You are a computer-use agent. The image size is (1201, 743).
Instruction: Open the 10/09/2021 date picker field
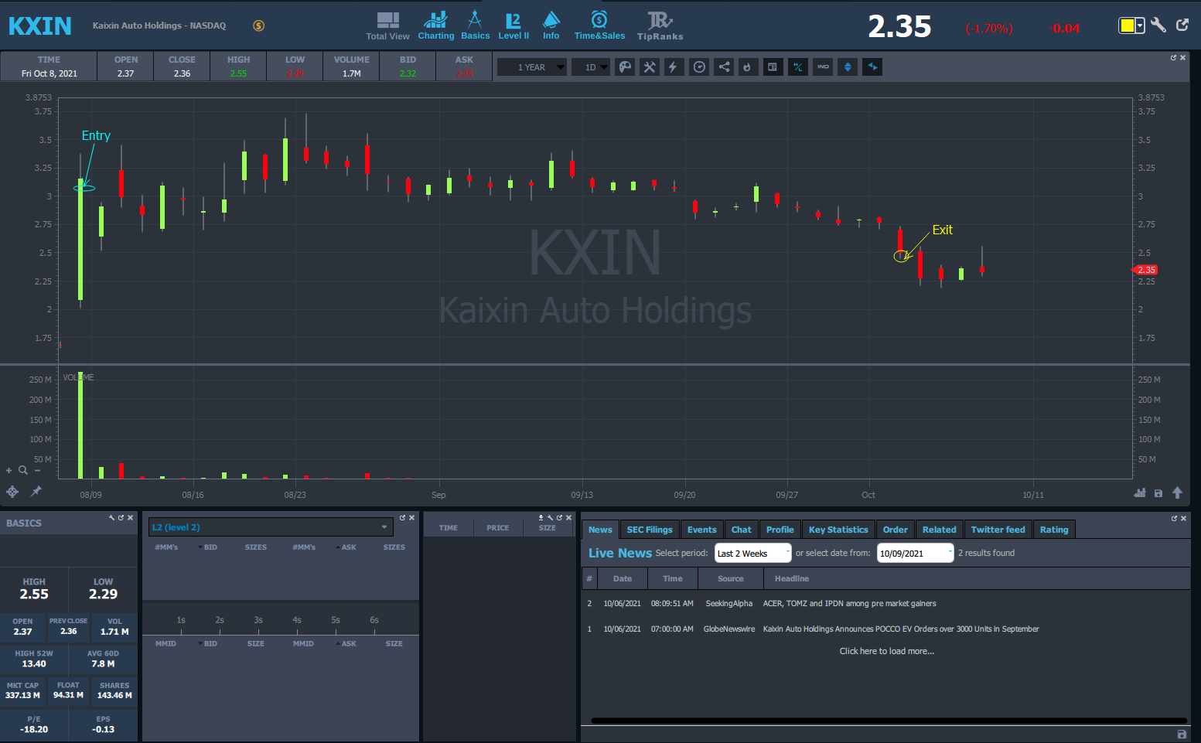tap(916, 553)
